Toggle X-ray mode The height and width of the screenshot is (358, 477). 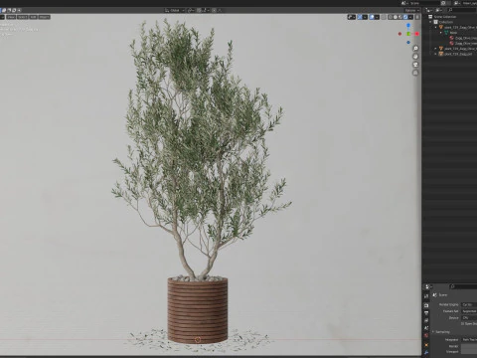[384, 17]
